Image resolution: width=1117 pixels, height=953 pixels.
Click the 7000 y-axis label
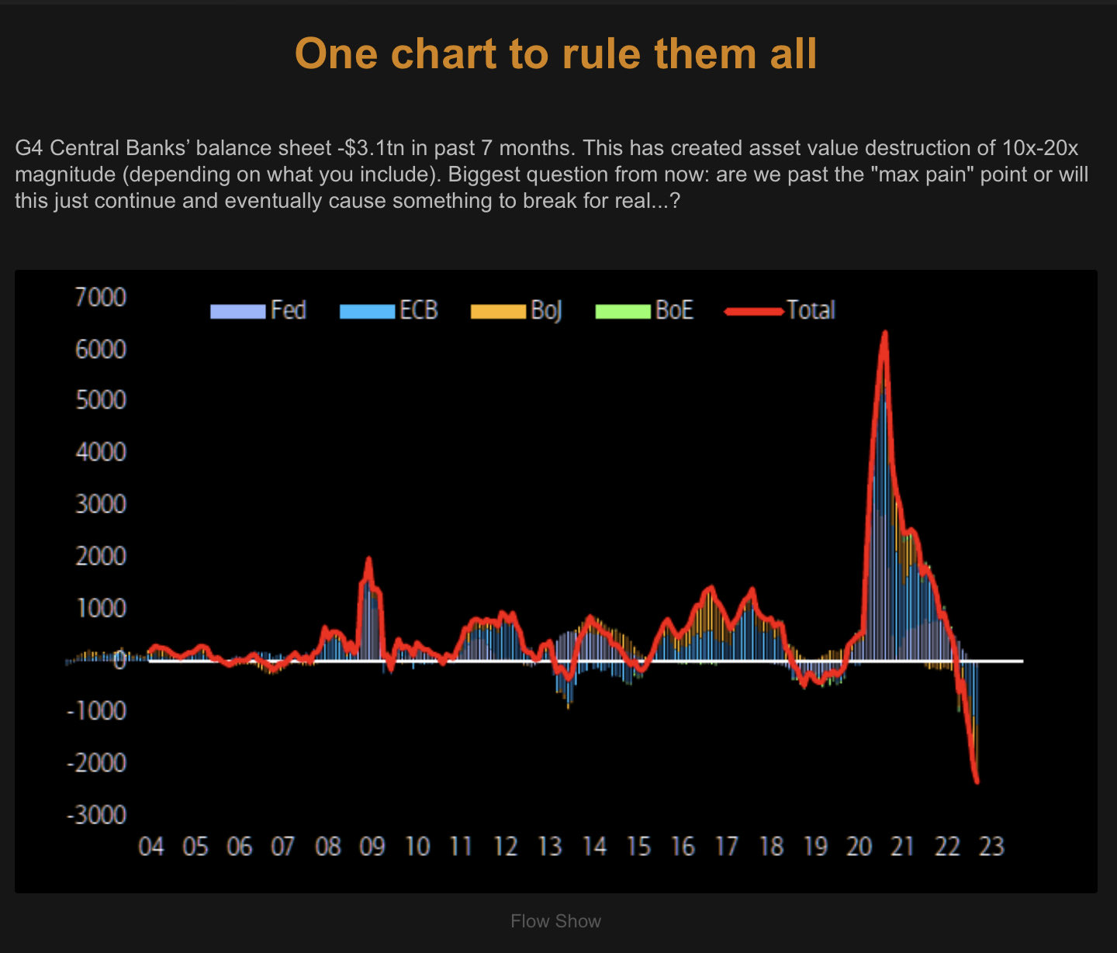[x=100, y=297]
